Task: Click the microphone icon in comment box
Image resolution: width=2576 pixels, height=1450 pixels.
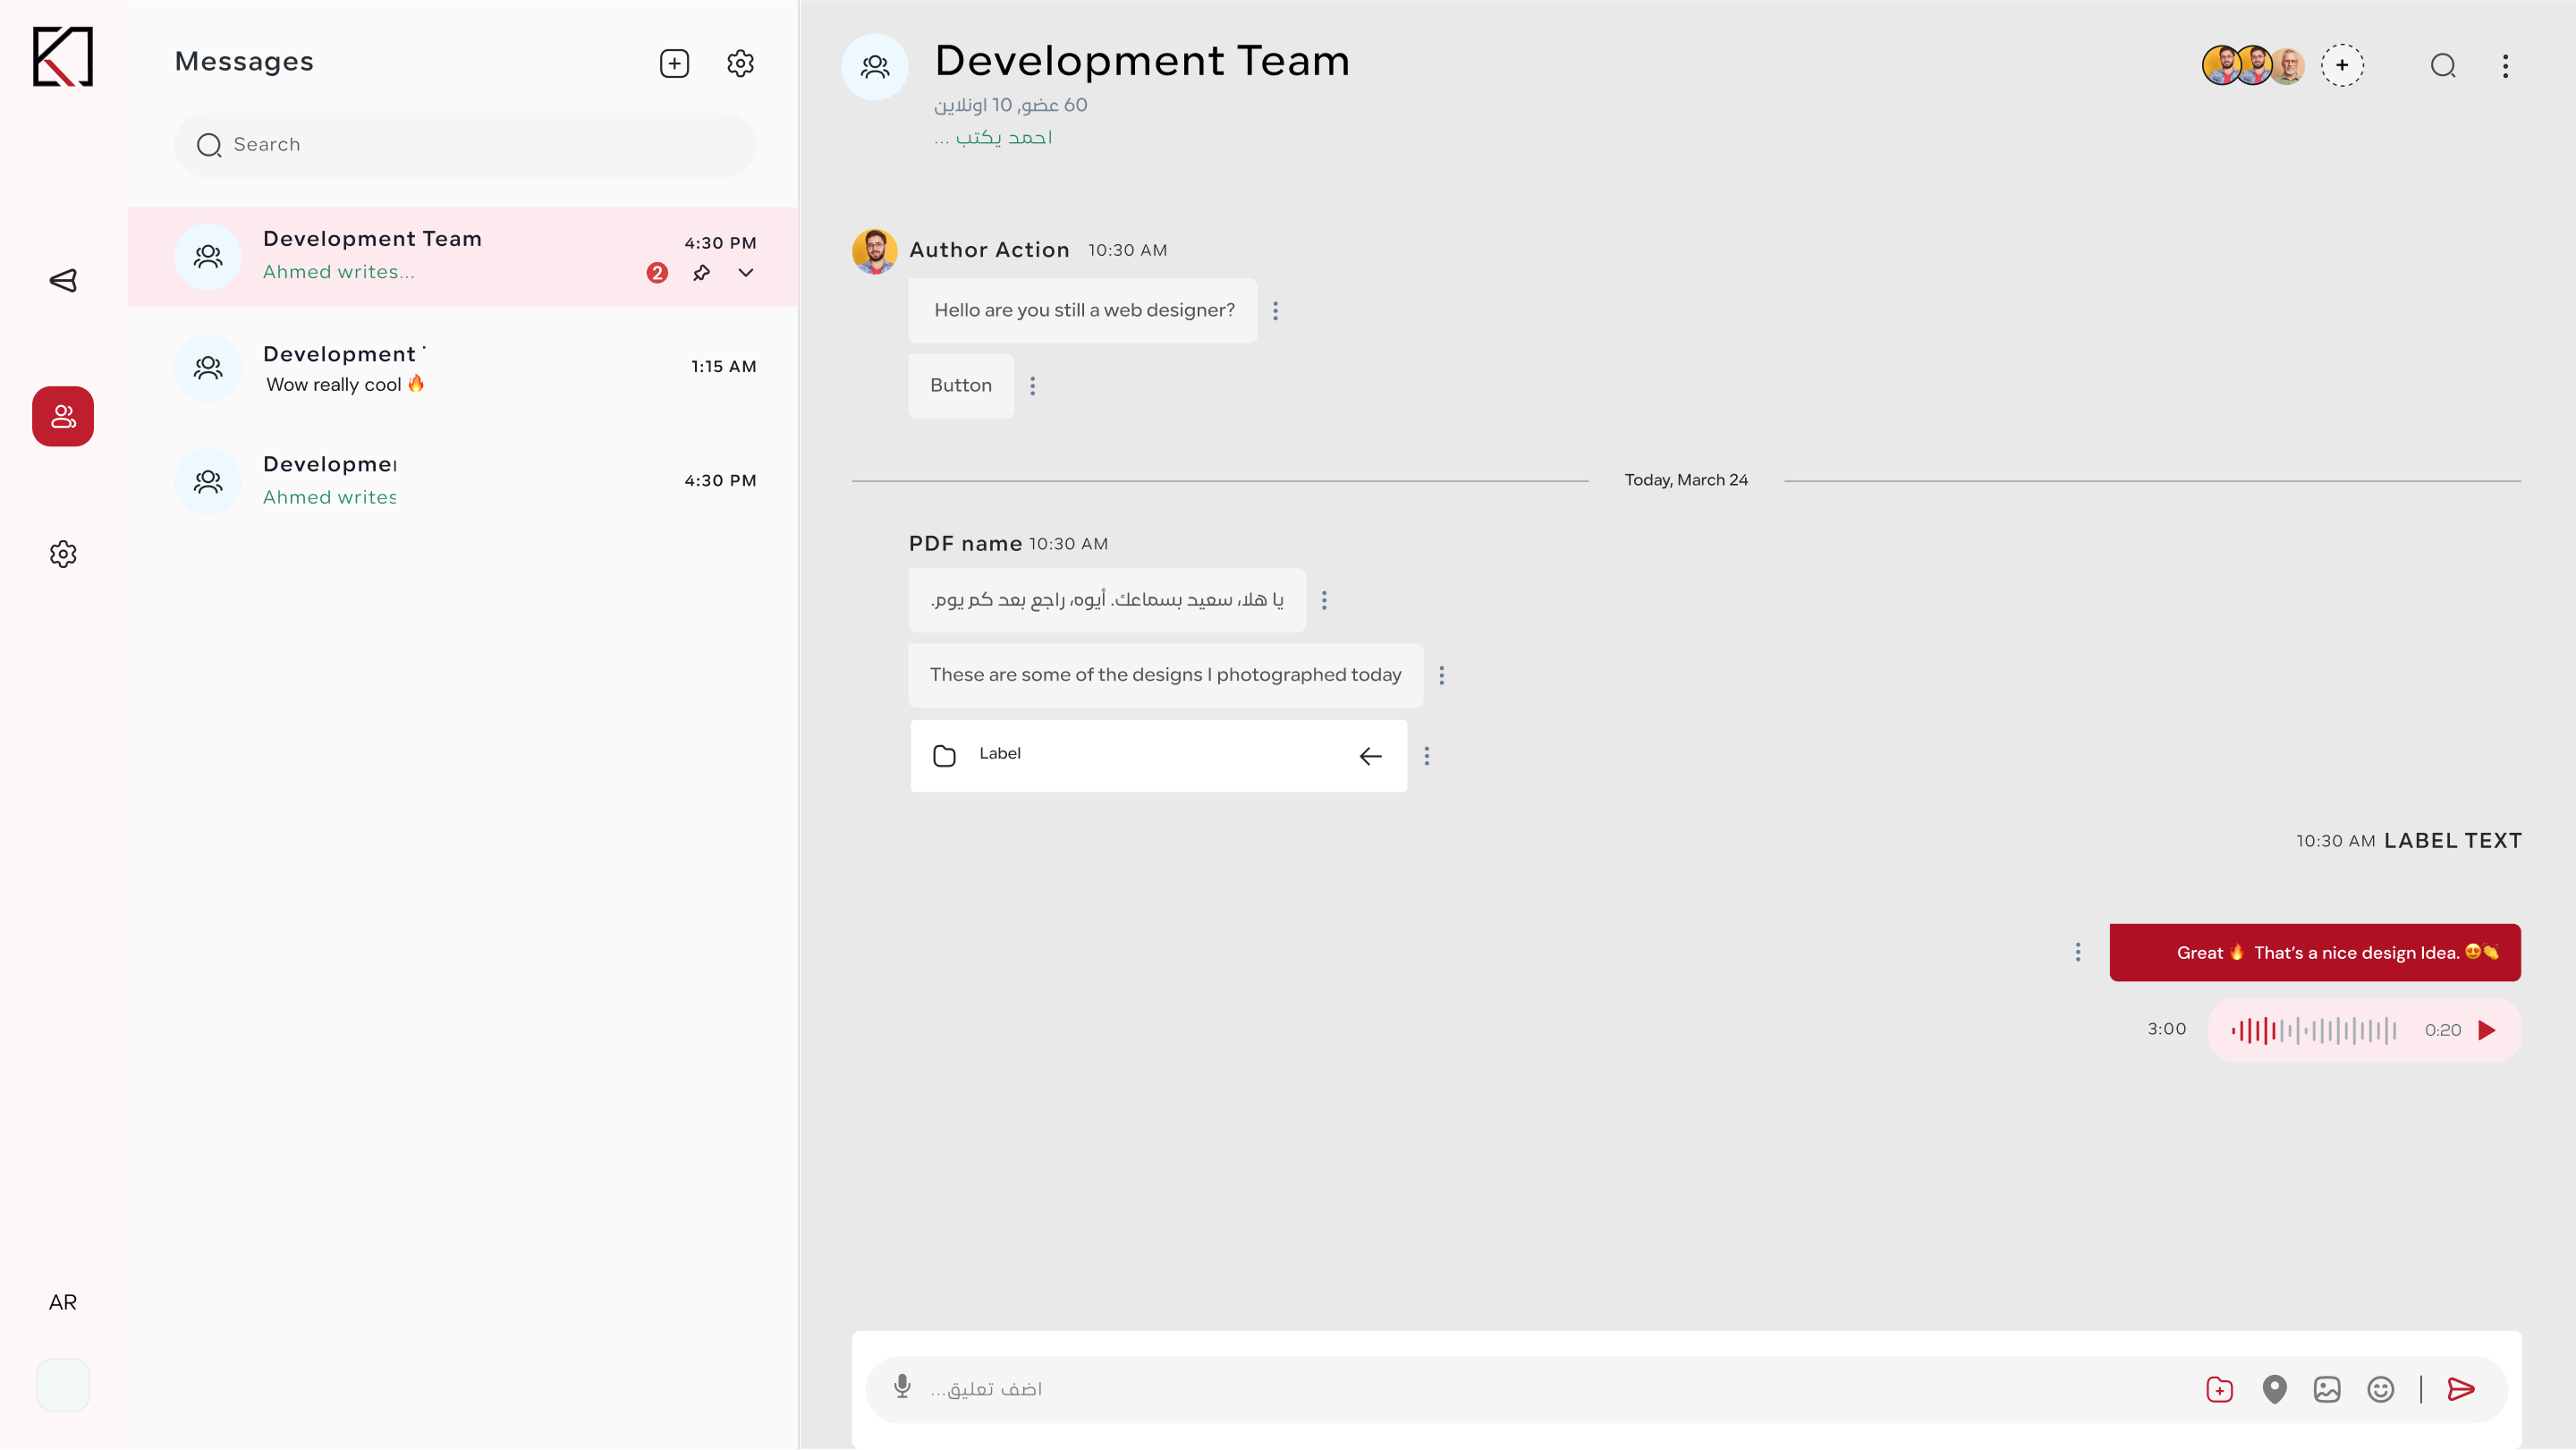Action: click(902, 1386)
